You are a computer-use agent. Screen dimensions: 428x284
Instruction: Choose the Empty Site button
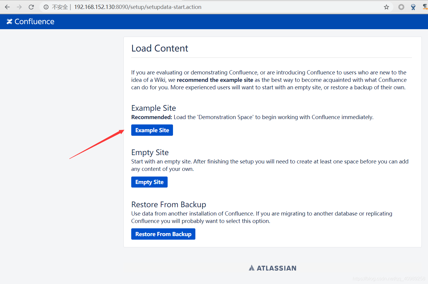point(149,182)
